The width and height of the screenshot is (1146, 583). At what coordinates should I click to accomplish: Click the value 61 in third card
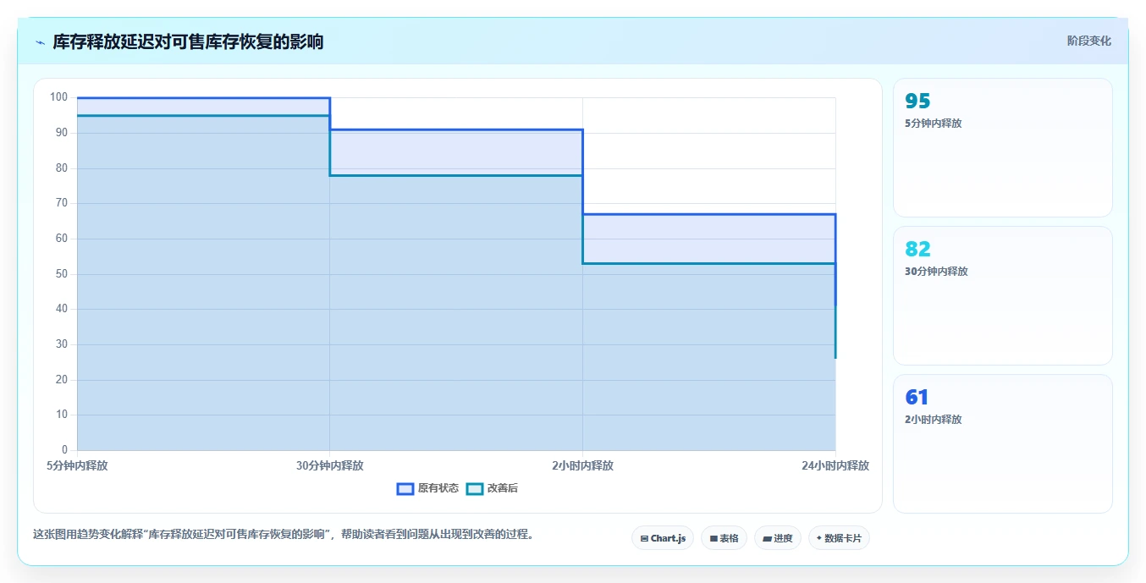917,398
